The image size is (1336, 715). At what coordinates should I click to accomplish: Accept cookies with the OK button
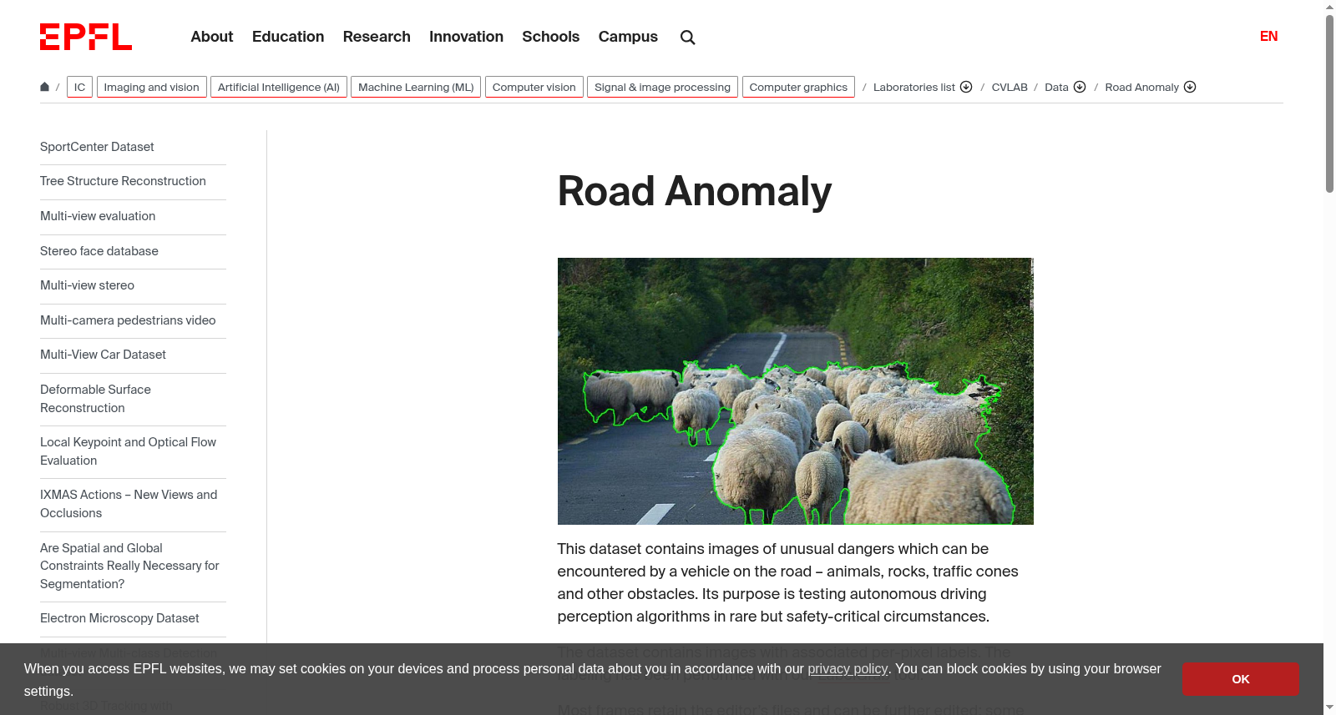coord(1240,679)
